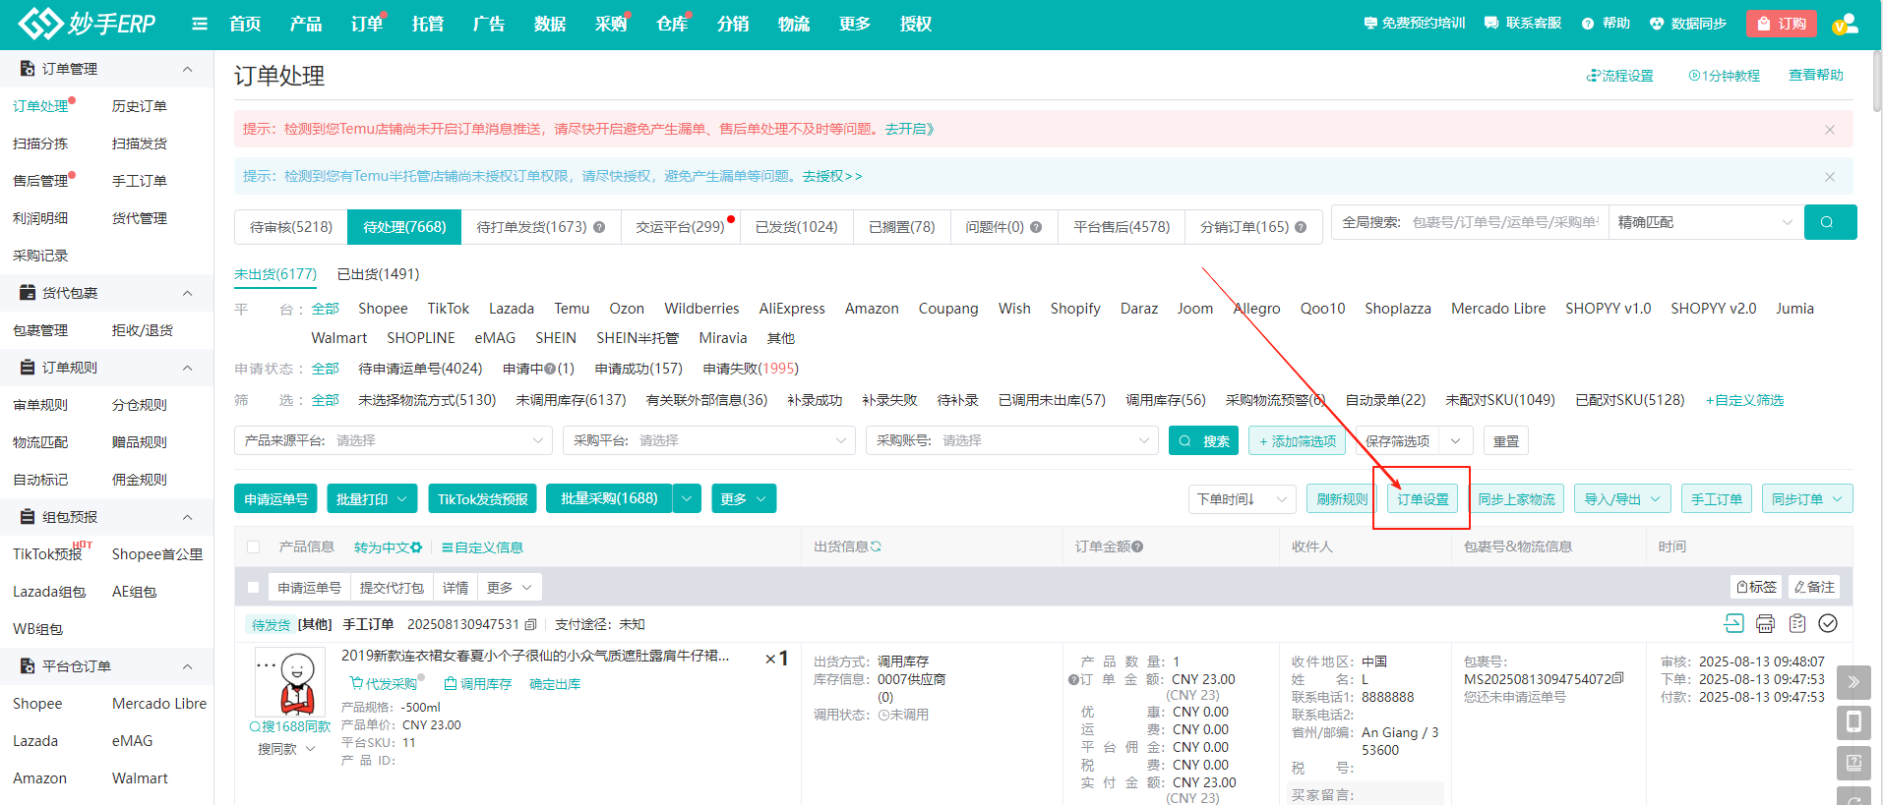Open the 仓库 top menu

(x=672, y=24)
